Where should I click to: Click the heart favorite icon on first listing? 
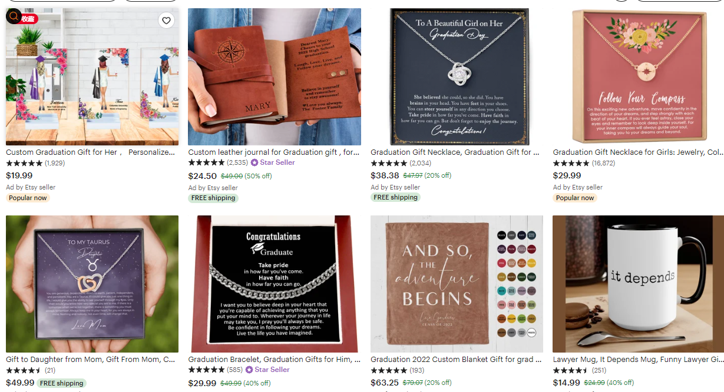[166, 21]
